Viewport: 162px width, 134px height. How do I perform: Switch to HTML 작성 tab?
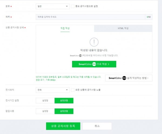click(x=123, y=28)
